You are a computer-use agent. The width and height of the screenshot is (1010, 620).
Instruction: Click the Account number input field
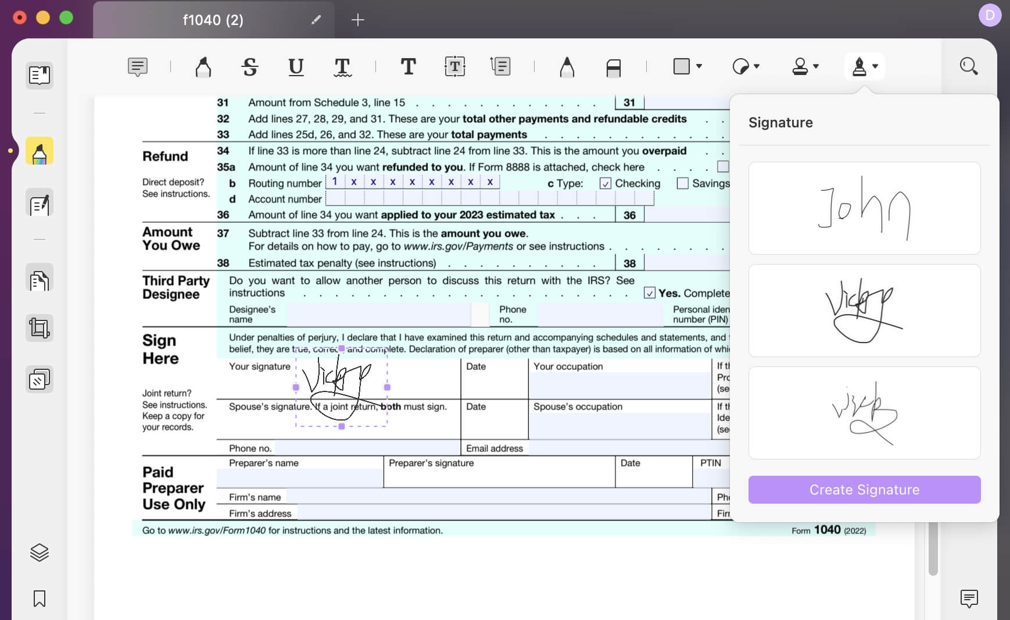coord(490,199)
